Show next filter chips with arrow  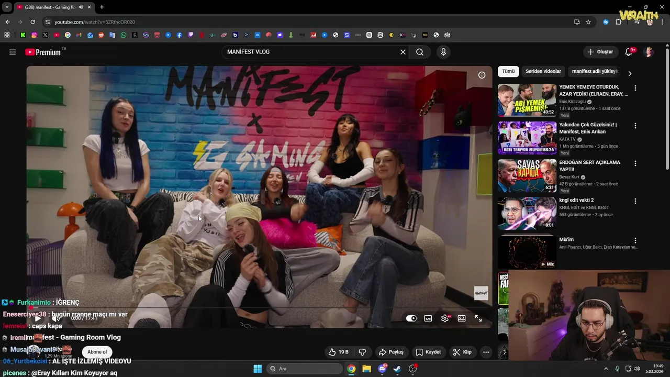pyautogui.click(x=630, y=73)
